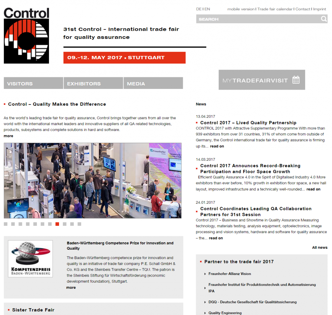Image resolution: width=332 pixels, height=315 pixels.
Task: Click the red 09.-12. May 2017 Stuttgart banner
Action: coord(124,58)
